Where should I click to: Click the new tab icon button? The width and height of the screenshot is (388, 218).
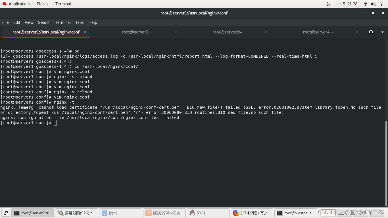tap(371, 32)
